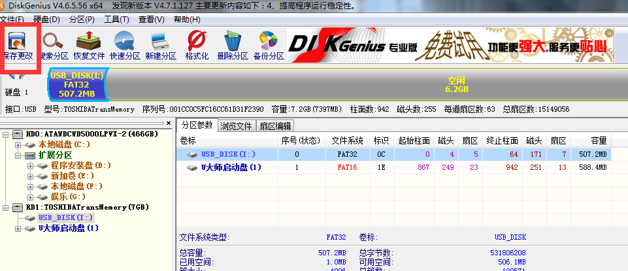Click the 总字节数 531806208 value
Viewport: 628px width, 271px height.
click(508, 253)
